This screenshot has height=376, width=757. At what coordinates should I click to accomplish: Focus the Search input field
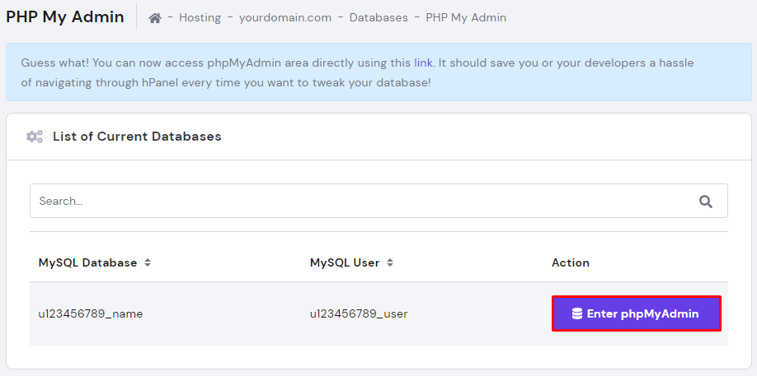point(355,201)
